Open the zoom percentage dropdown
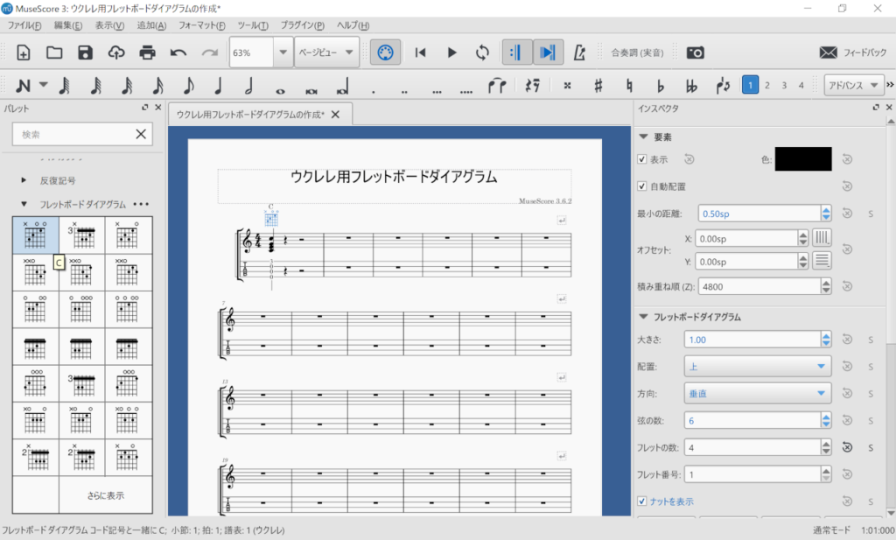The width and height of the screenshot is (896, 540). pos(283,53)
